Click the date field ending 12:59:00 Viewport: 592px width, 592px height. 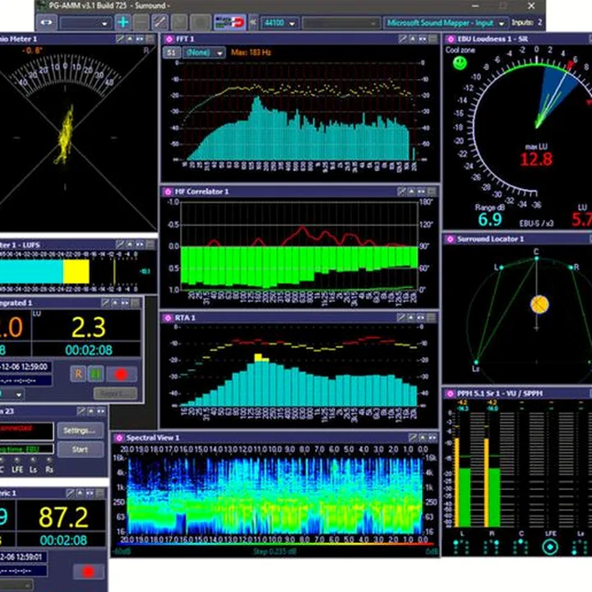(x=25, y=367)
